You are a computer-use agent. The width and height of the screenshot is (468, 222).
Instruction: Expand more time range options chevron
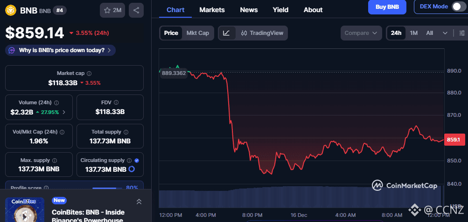pyautogui.click(x=445, y=33)
